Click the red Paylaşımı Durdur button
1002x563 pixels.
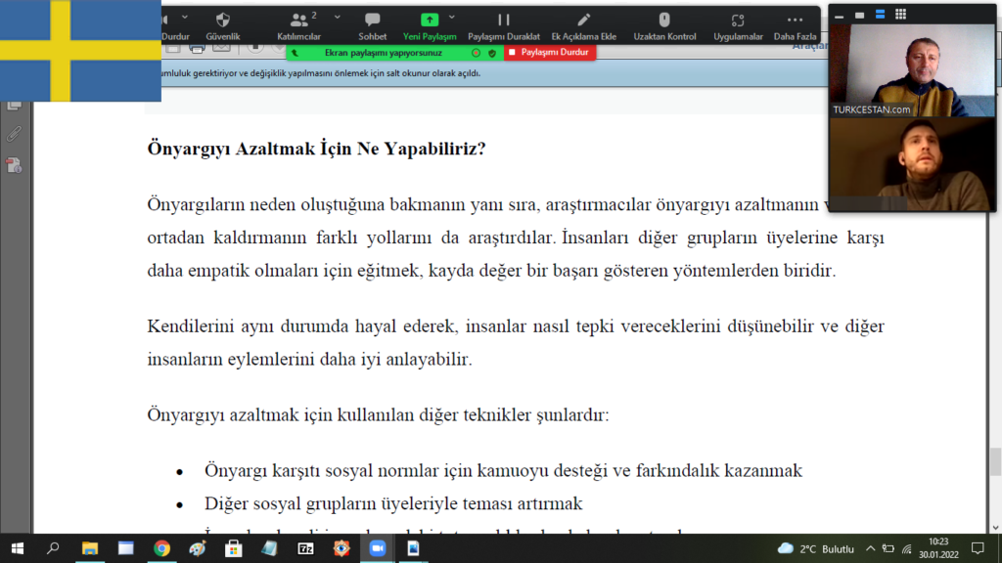pyautogui.click(x=550, y=53)
